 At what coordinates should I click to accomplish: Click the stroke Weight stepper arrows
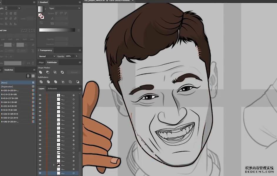coord(6,8)
